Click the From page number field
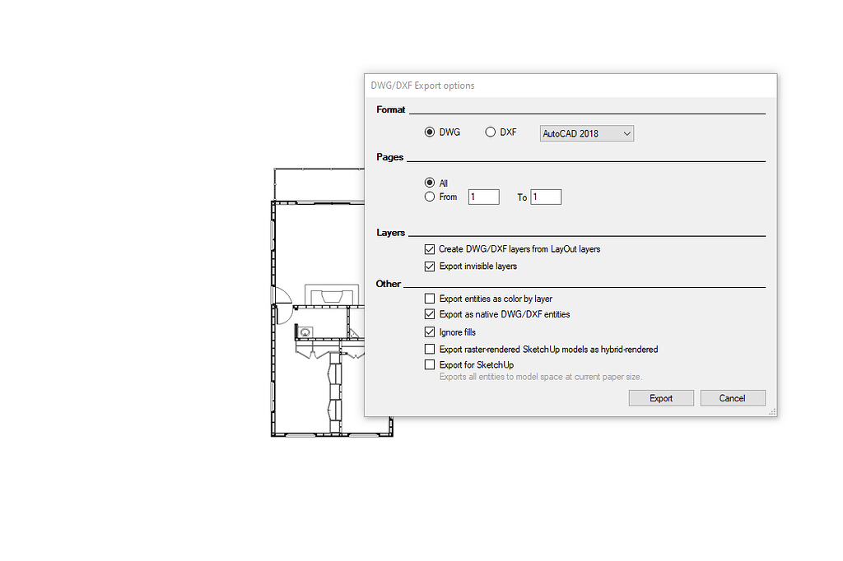Image resolution: width=843 pixels, height=561 pixels. pos(483,197)
